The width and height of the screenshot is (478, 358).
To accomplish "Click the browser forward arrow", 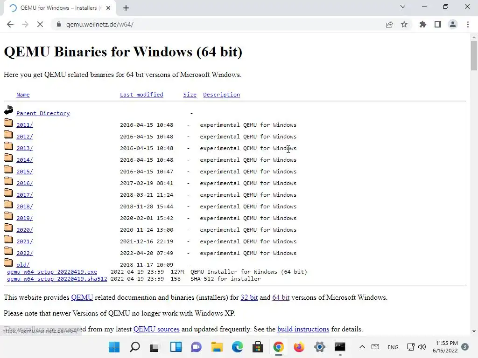I will point(25,24).
